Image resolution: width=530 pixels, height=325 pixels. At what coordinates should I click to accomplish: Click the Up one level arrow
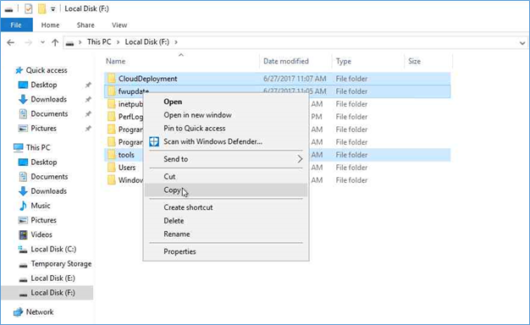pos(55,42)
